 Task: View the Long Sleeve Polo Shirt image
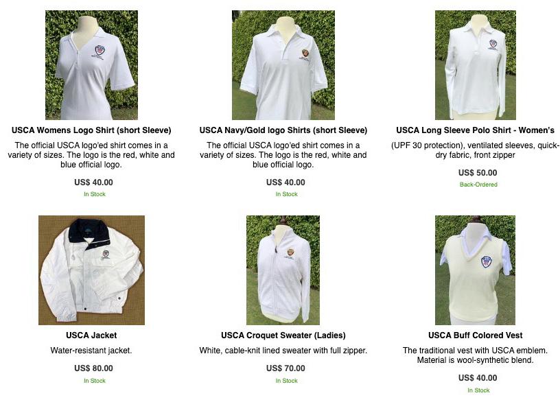[476, 65]
